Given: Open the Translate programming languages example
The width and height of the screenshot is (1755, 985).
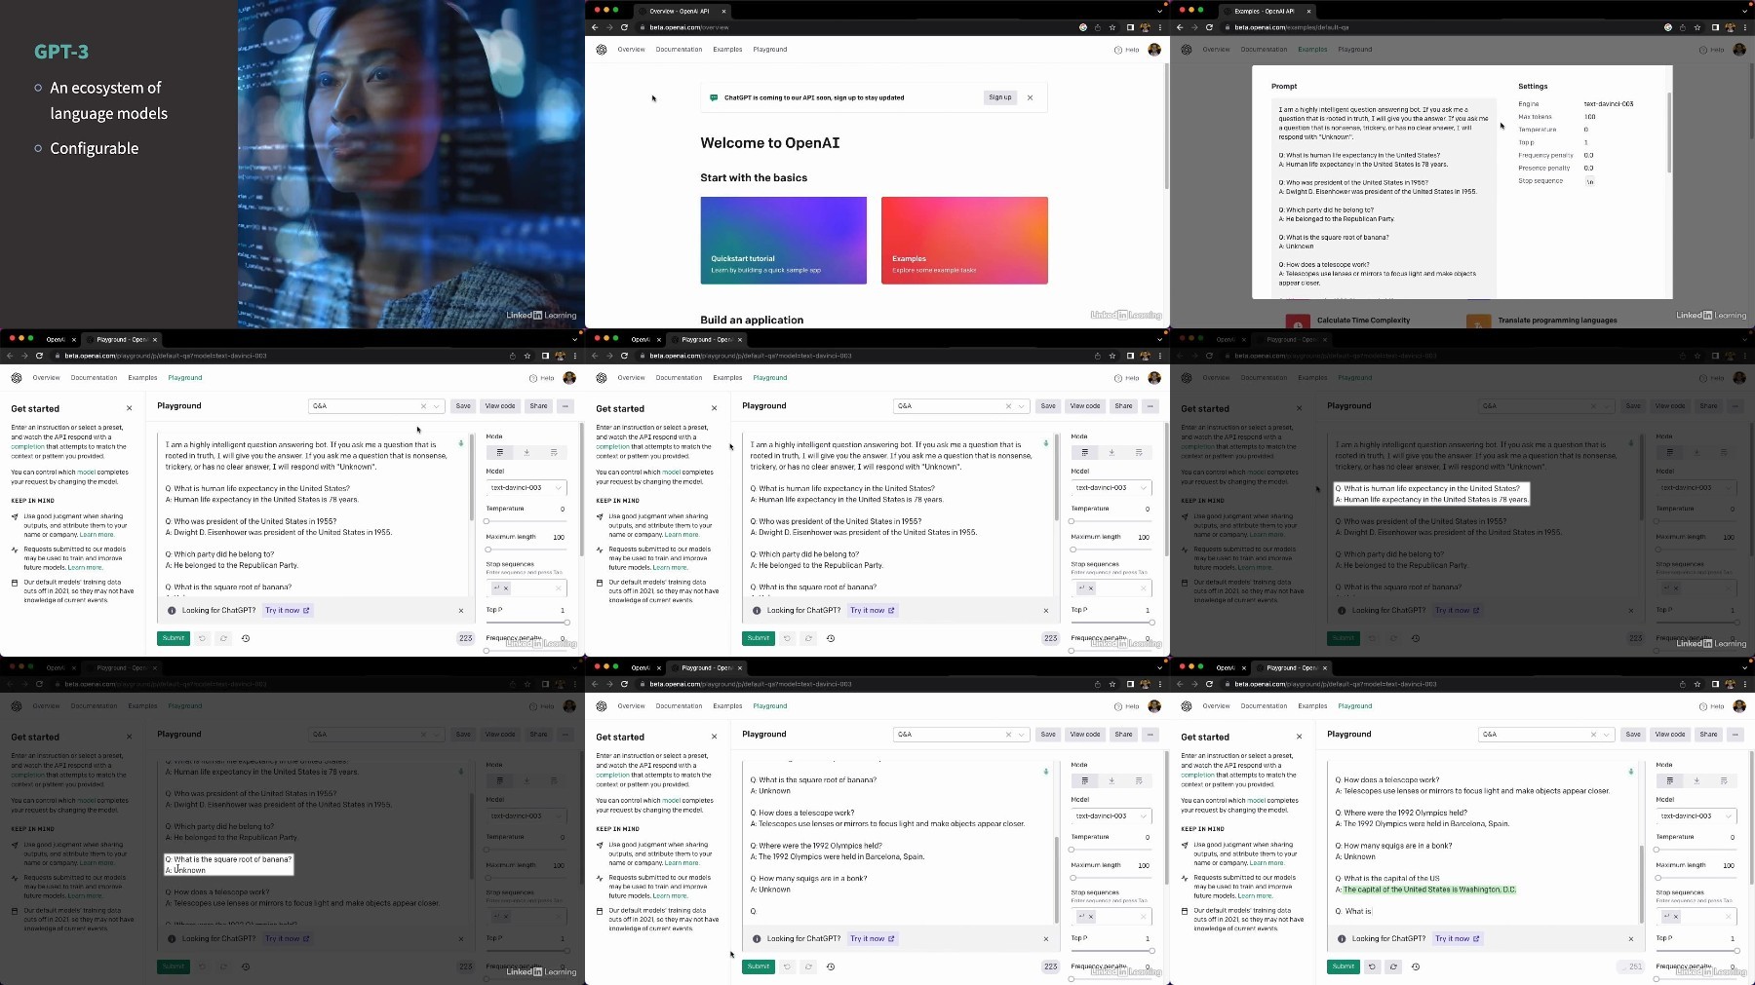Looking at the screenshot, I should [x=1557, y=321].
